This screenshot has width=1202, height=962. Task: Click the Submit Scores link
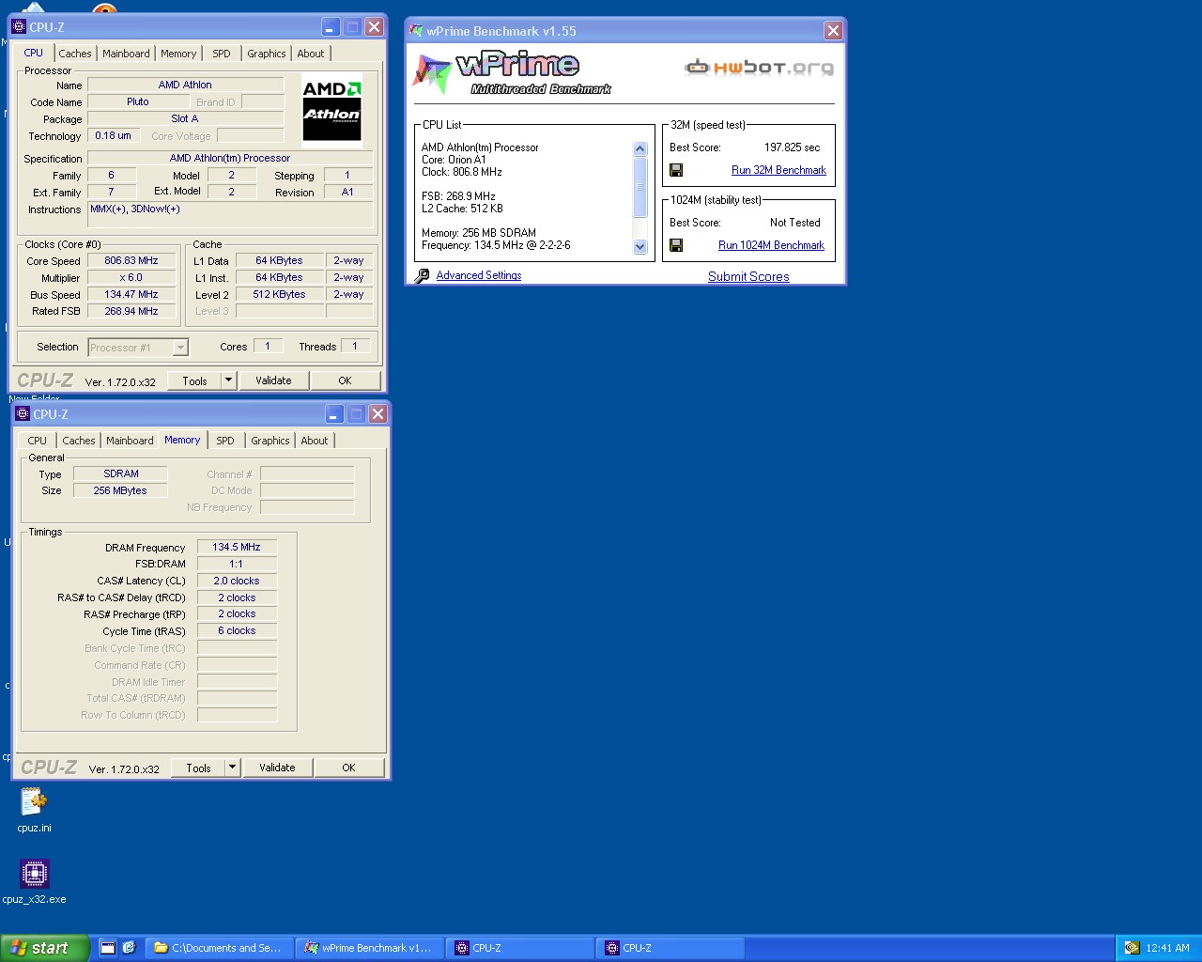coord(748,276)
